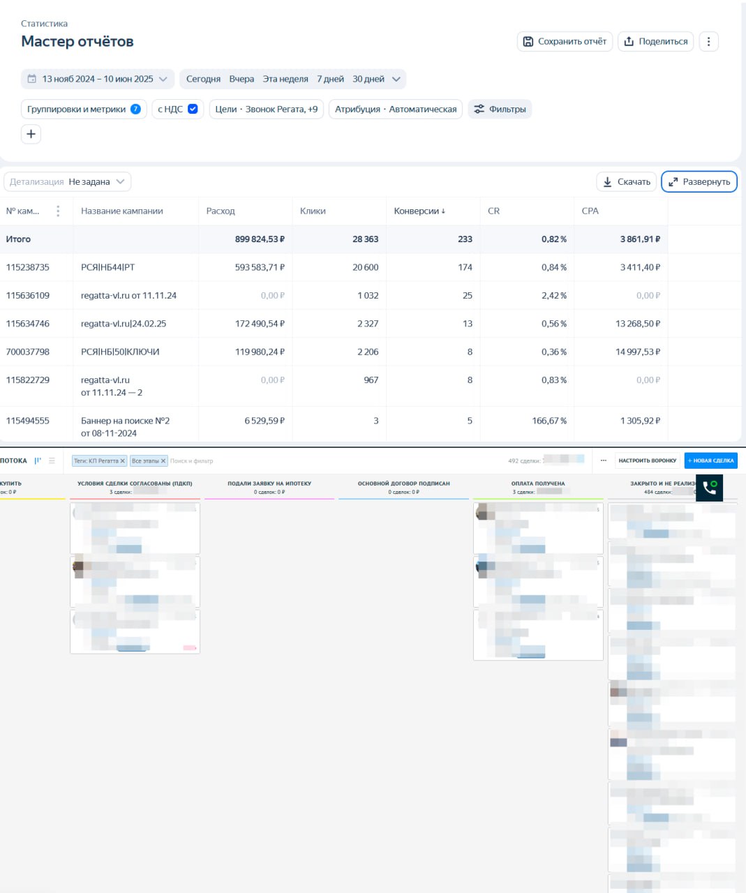This screenshot has height=893, width=746.
Task: Switch to the list view icon
Action: pos(52,460)
